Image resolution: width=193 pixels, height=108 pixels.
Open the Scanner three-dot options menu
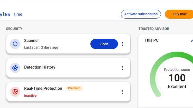pos(122,44)
